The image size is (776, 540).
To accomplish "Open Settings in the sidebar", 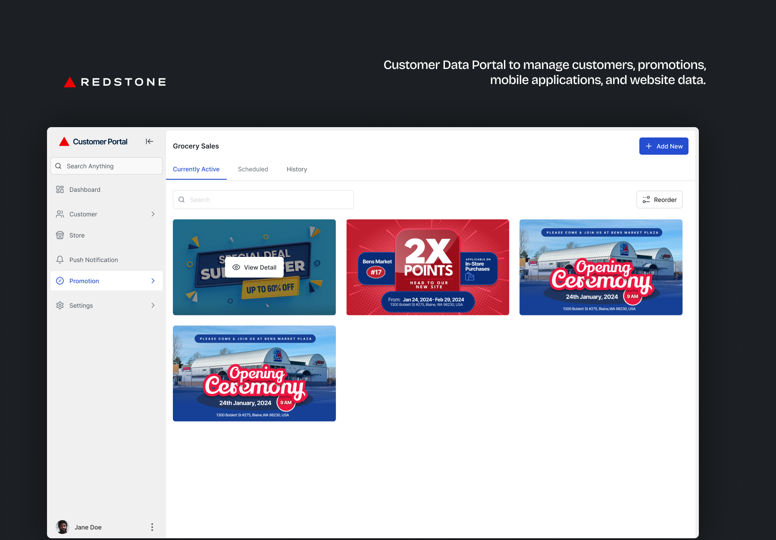I will click(106, 306).
